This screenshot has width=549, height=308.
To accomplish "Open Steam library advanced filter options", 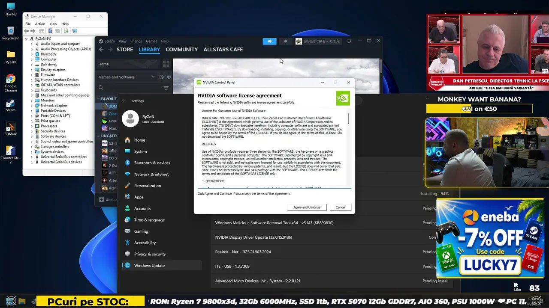I will click(x=166, y=88).
